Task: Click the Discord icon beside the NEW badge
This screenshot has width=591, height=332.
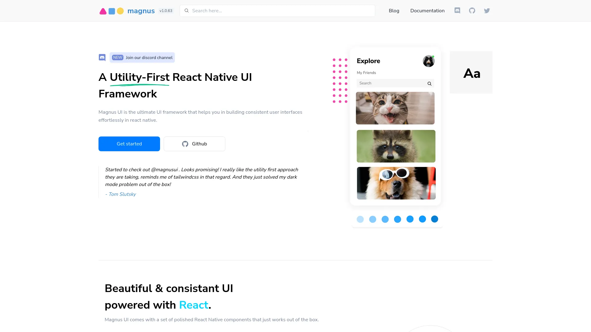Action: (102, 57)
